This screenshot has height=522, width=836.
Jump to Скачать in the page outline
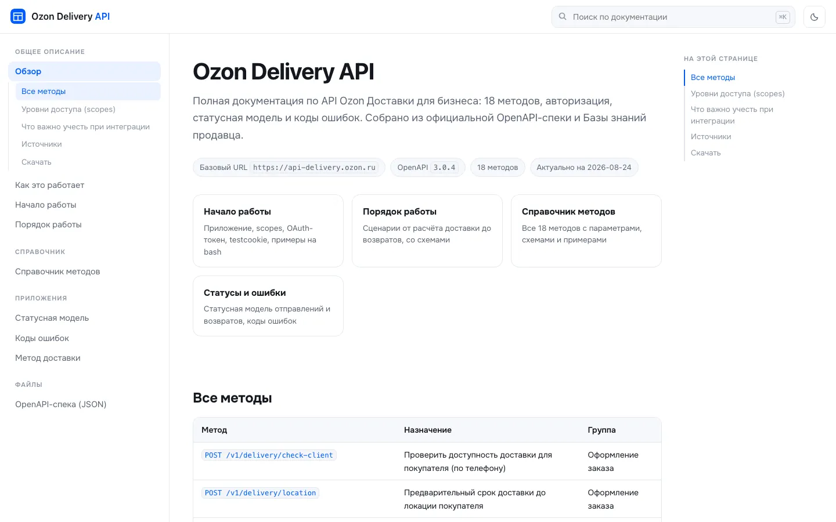705,153
